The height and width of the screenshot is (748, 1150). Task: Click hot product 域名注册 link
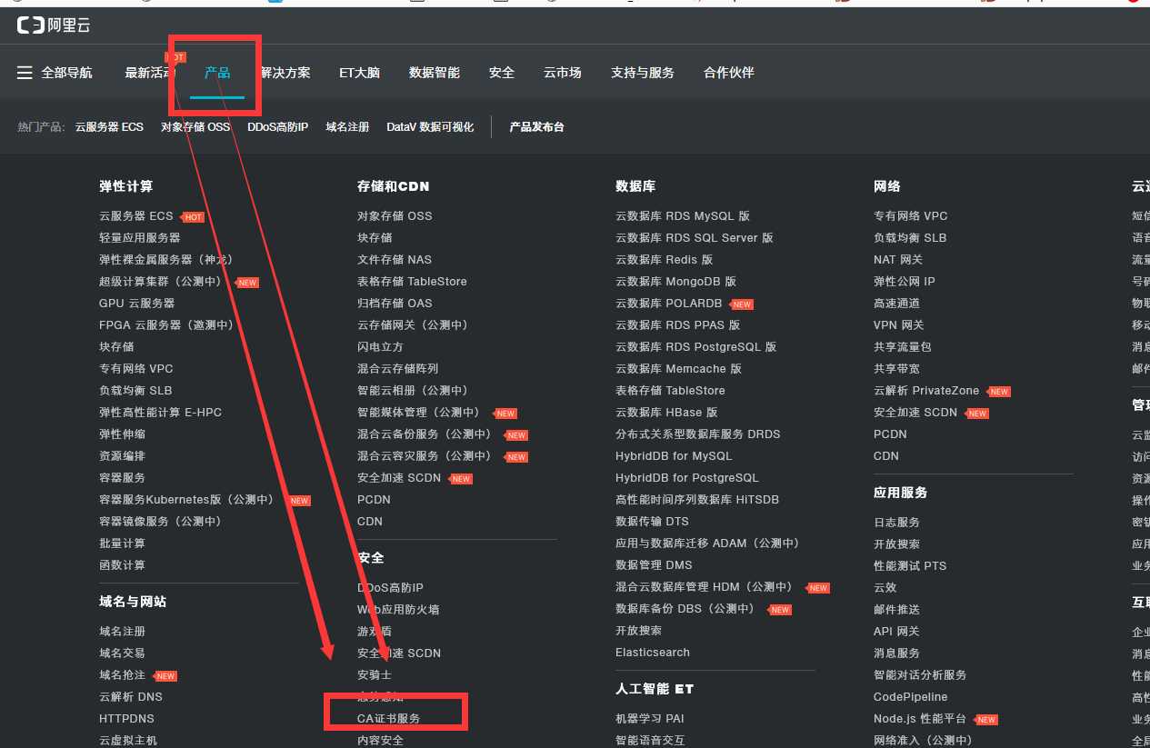click(347, 127)
